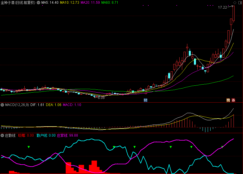Click the diamond icon at top right
This screenshot has height=174, width=243.
[x=235, y=2]
